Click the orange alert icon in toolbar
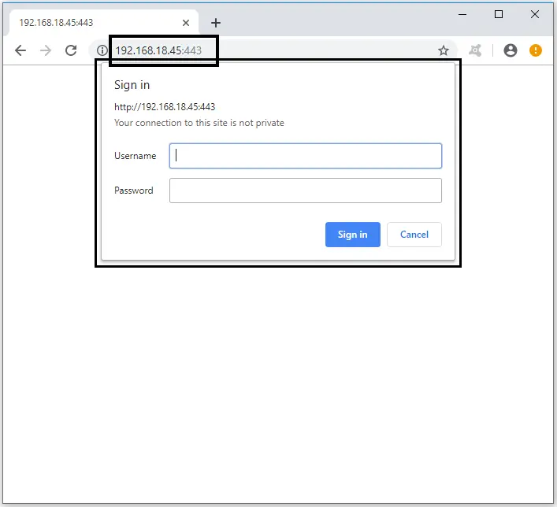The height and width of the screenshot is (507, 557). point(536,50)
